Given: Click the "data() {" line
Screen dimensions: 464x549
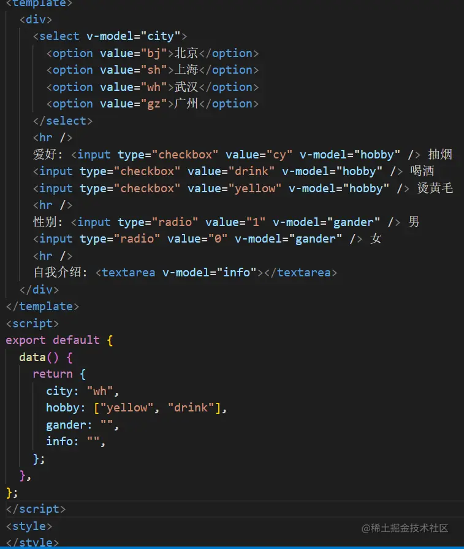Looking at the screenshot, I should (x=46, y=357).
